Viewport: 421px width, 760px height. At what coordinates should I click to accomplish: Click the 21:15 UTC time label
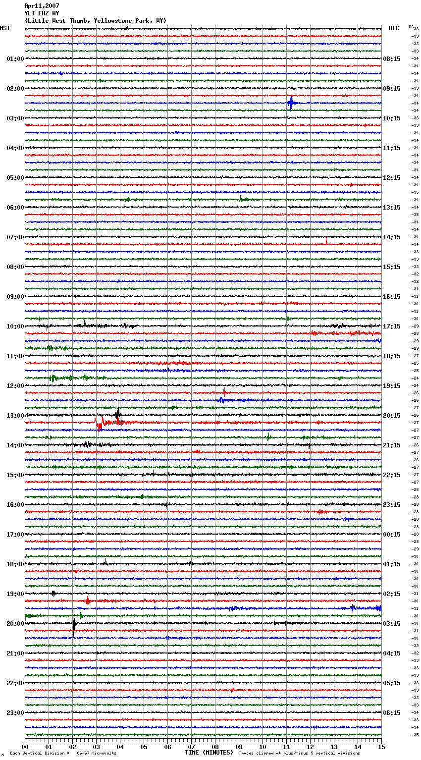coord(392,445)
